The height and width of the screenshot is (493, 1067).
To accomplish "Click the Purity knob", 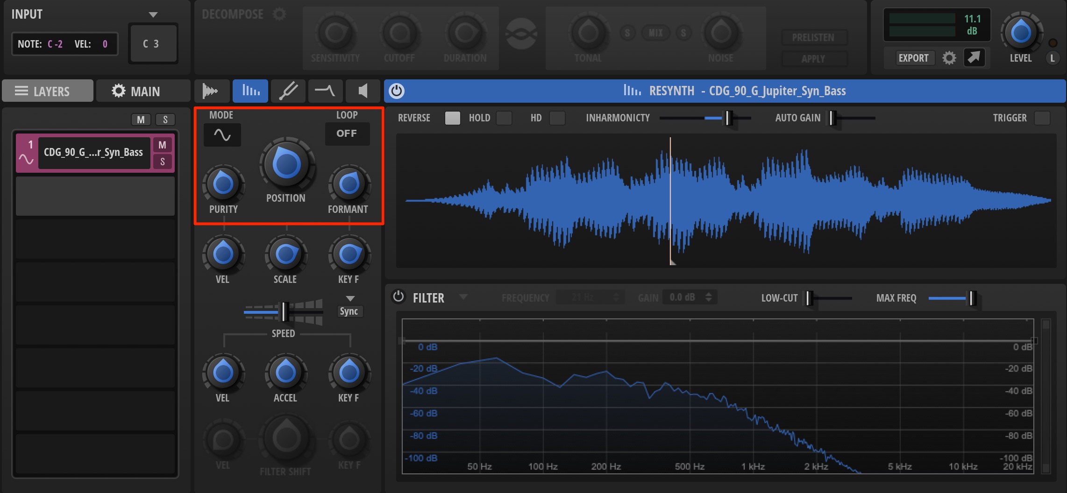I will pyautogui.click(x=223, y=184).
